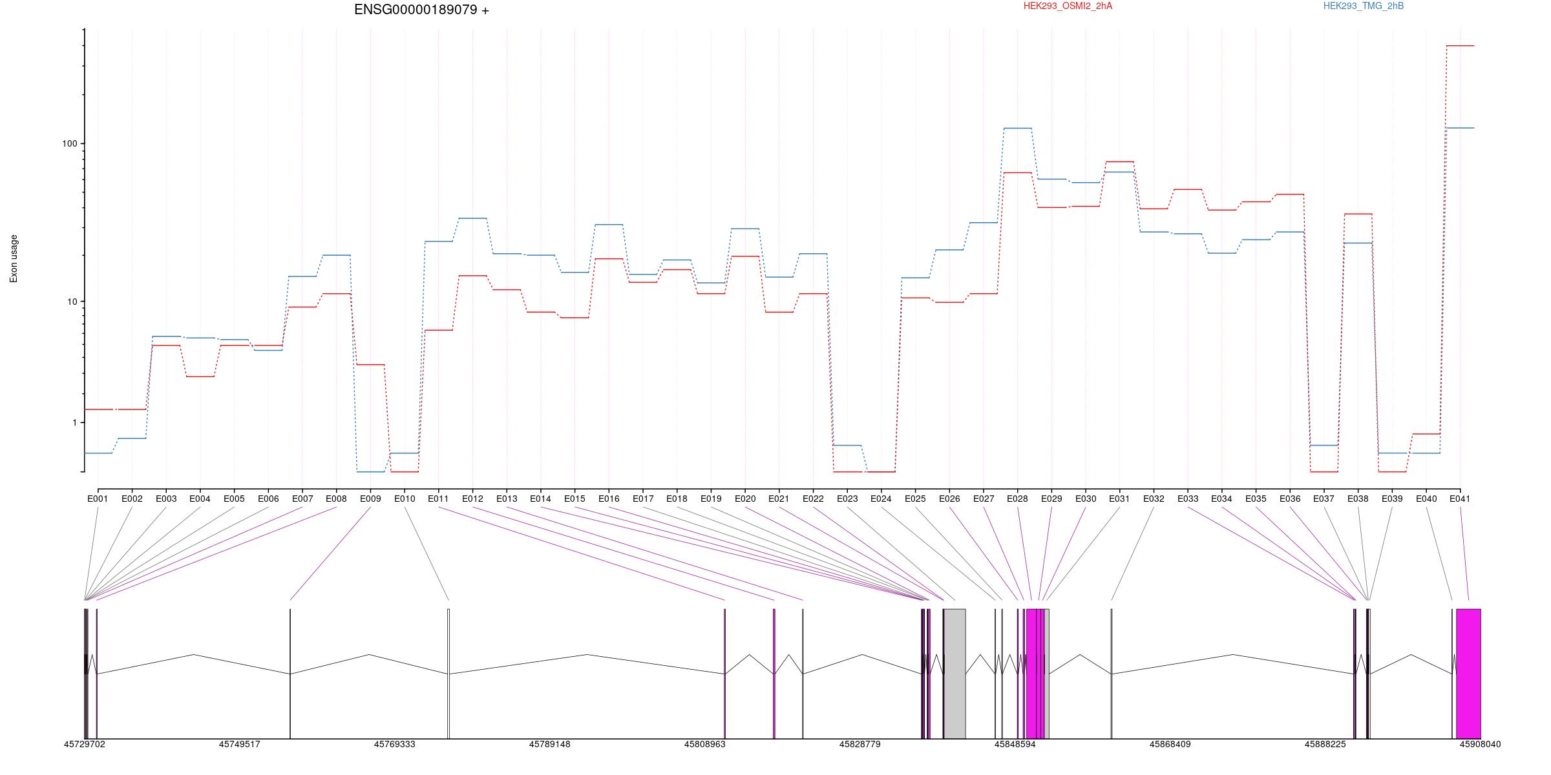Click exon label E002
The image size is (1551, 775).
click(132, 499)
